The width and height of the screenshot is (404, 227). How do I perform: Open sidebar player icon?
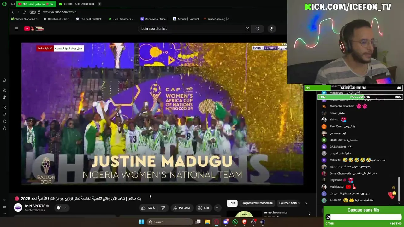point(4,108)
